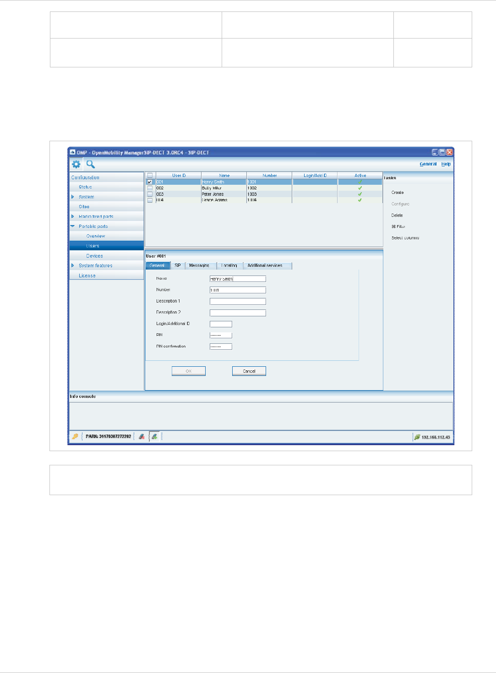
Task: Expand the Radio fixed parts node arrow
Action: pyautogui.click(x=72, y=216)
